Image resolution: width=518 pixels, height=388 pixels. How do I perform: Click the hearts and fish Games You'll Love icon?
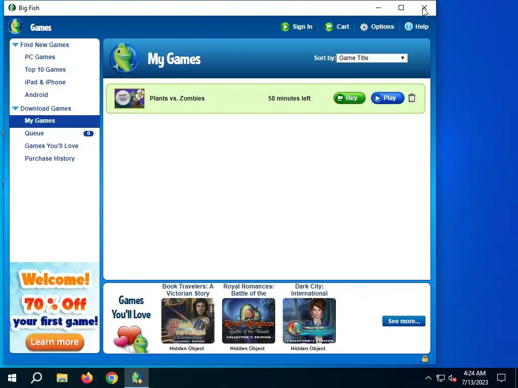pyautogui.click(x=131, y=339)
